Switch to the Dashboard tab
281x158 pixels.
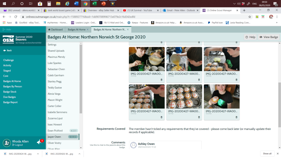point(55,30)
